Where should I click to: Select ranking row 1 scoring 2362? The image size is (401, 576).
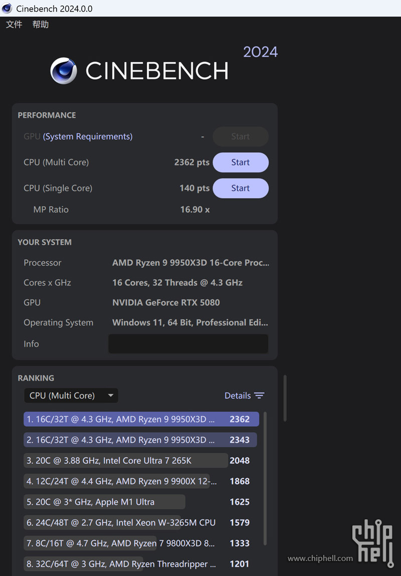click(141, 419)
